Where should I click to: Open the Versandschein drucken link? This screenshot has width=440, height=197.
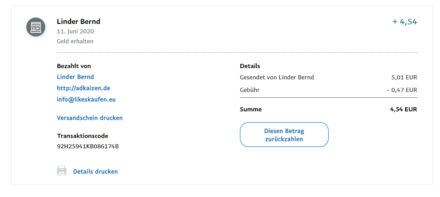point(90,118)
